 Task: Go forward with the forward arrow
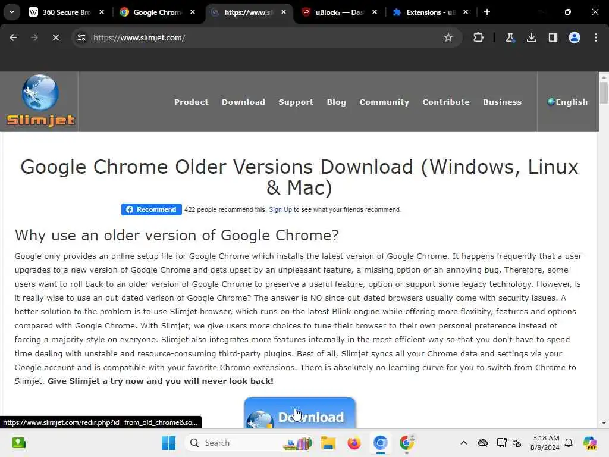tap(34, 37)
